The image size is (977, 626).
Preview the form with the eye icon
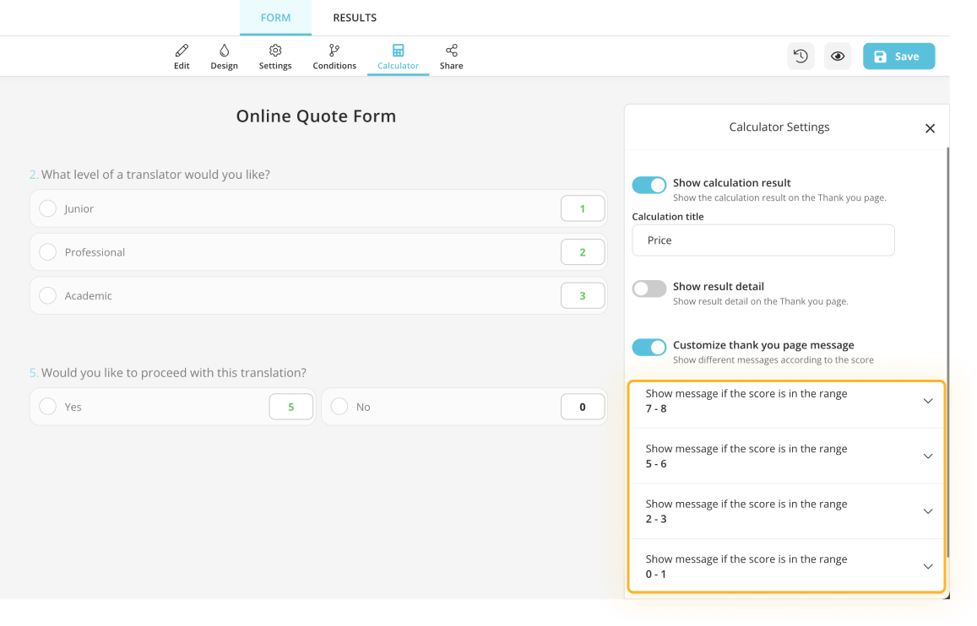(838, 56)
